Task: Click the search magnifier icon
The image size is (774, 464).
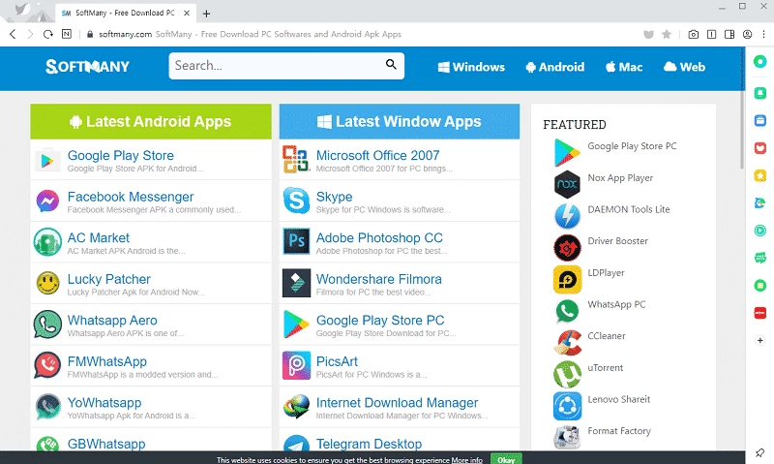Action: [x=391, y=65]
